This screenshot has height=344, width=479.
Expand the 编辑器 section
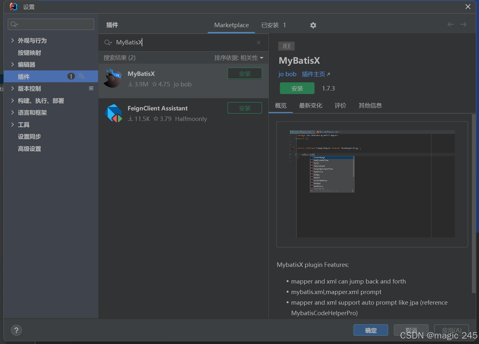13,64
